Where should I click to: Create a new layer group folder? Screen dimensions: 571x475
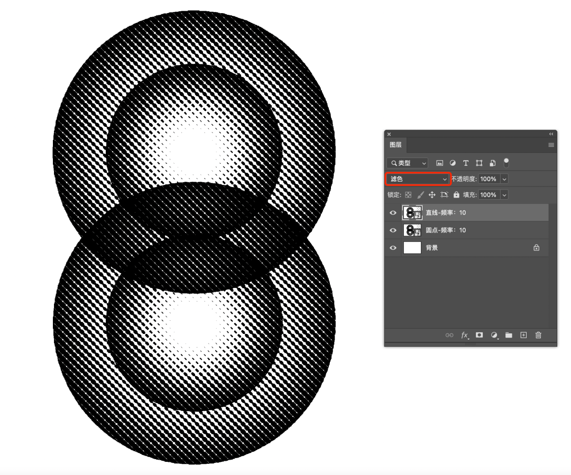coord(509,335)
